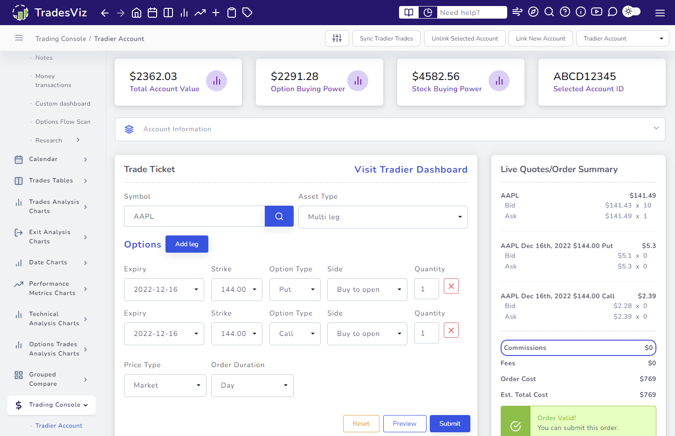
Task: Expand Exit Analysis Charts in sidebar
Action: click(51, 237)
